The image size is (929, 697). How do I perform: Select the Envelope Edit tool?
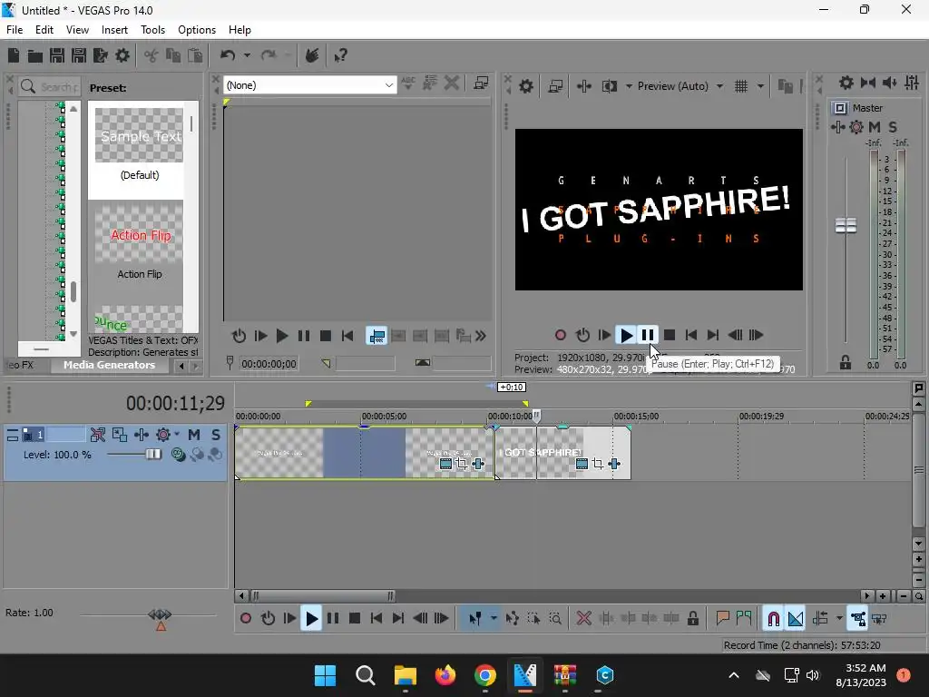(513, 619)
